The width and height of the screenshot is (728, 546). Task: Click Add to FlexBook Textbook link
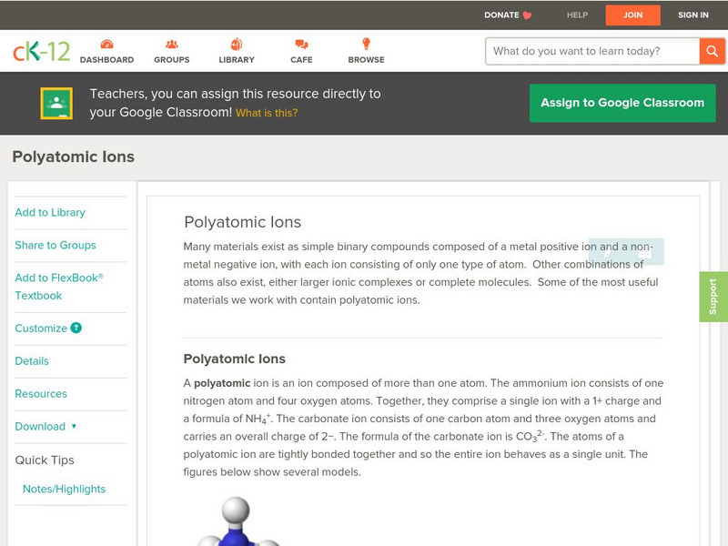(59, 287)
